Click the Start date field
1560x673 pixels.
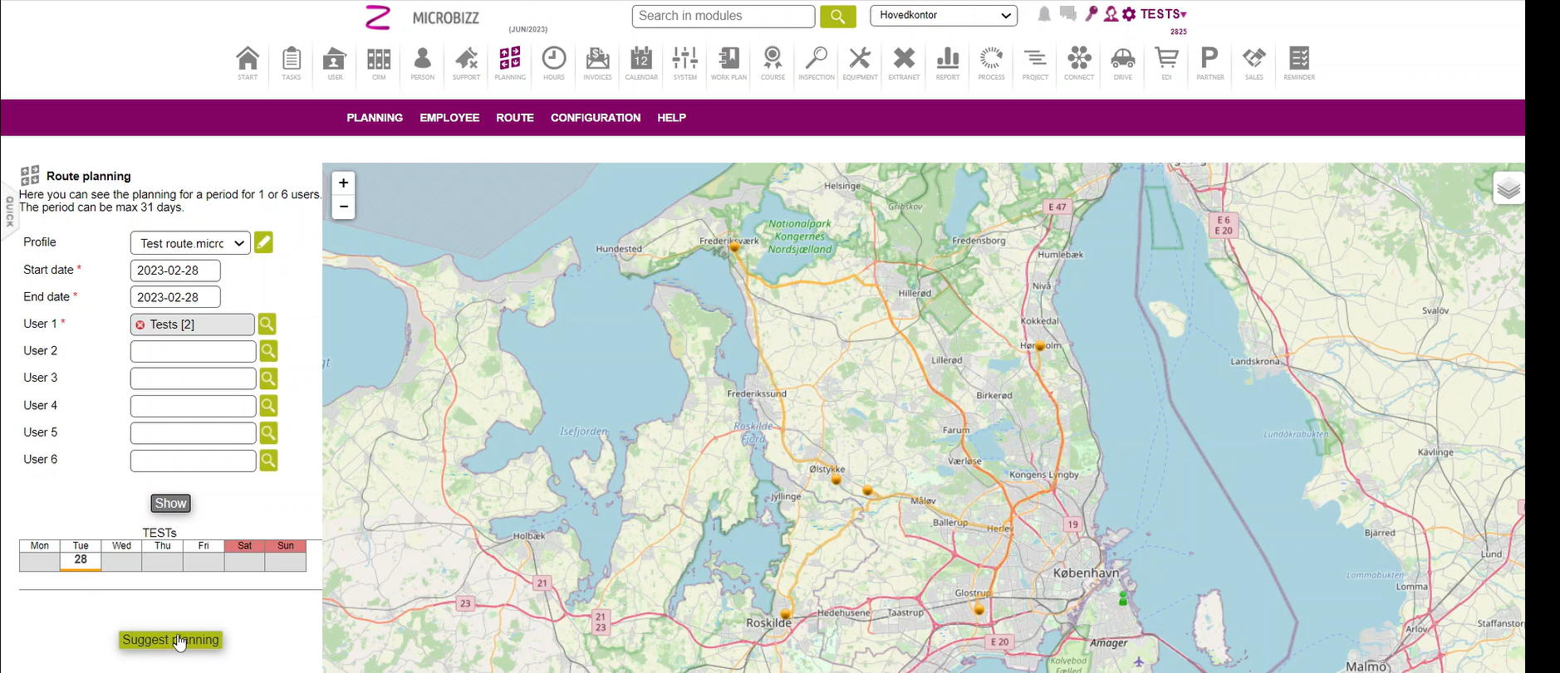point(175,271)
